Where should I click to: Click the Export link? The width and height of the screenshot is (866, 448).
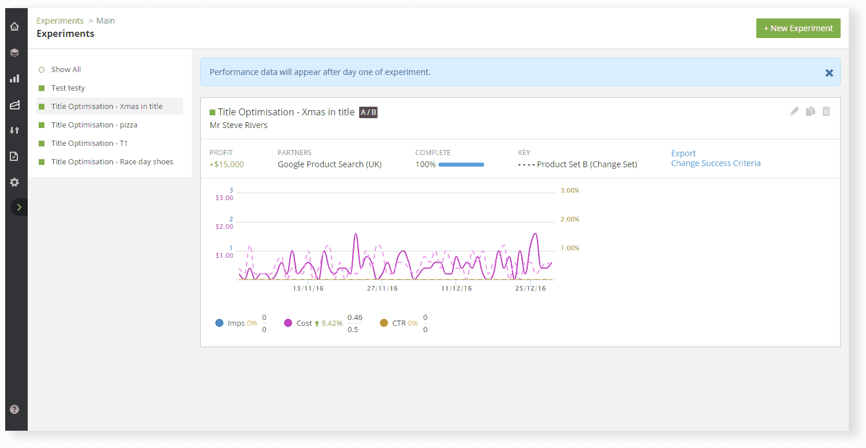click(683, 153)
